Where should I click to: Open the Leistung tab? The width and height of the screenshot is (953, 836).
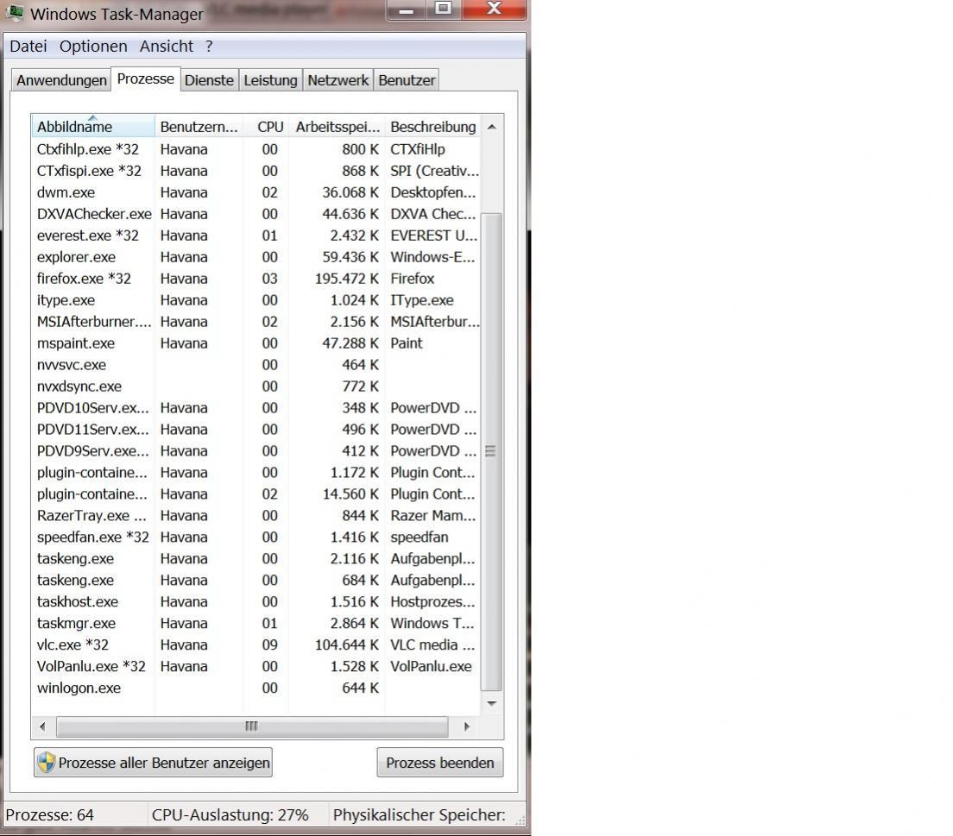point(270,80)
